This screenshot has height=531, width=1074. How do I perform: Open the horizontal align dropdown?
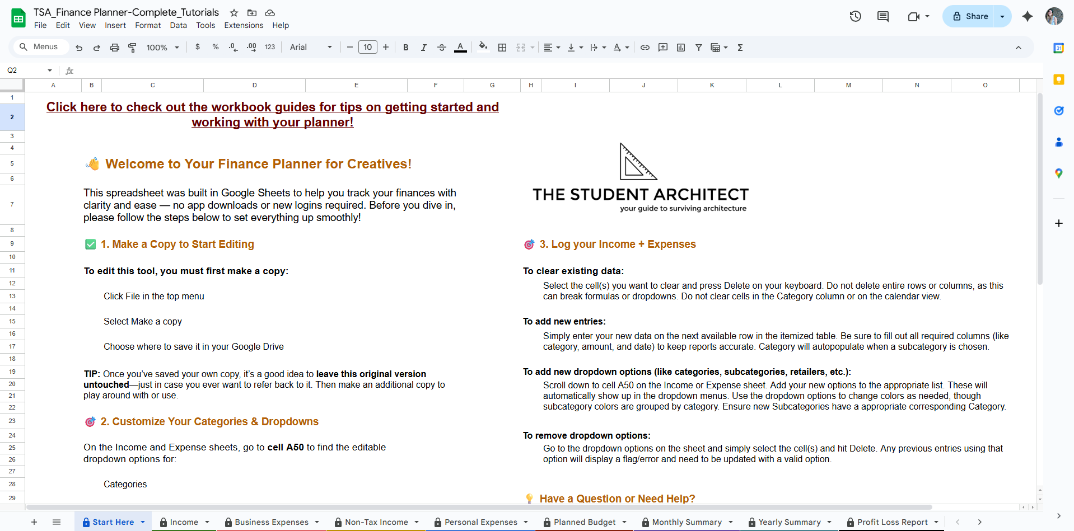pyautogui.click(x=552, y=48)
